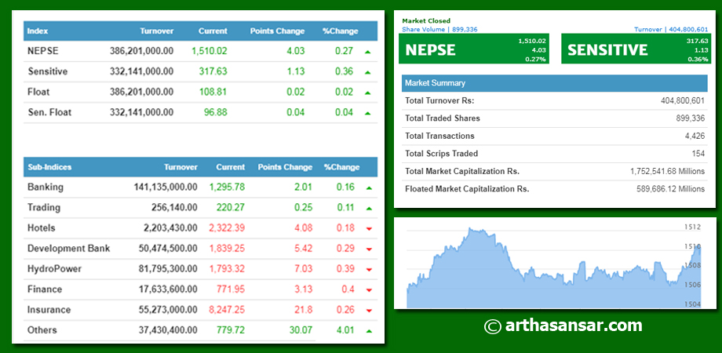Click the Turnover header in Index table
The height and width of the screenshot is (353, 722).
pos(157,31)
